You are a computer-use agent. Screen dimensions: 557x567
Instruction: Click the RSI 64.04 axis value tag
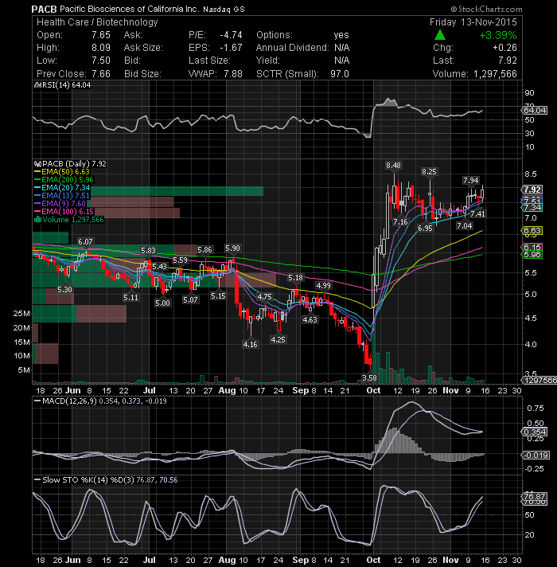(535, 110)
